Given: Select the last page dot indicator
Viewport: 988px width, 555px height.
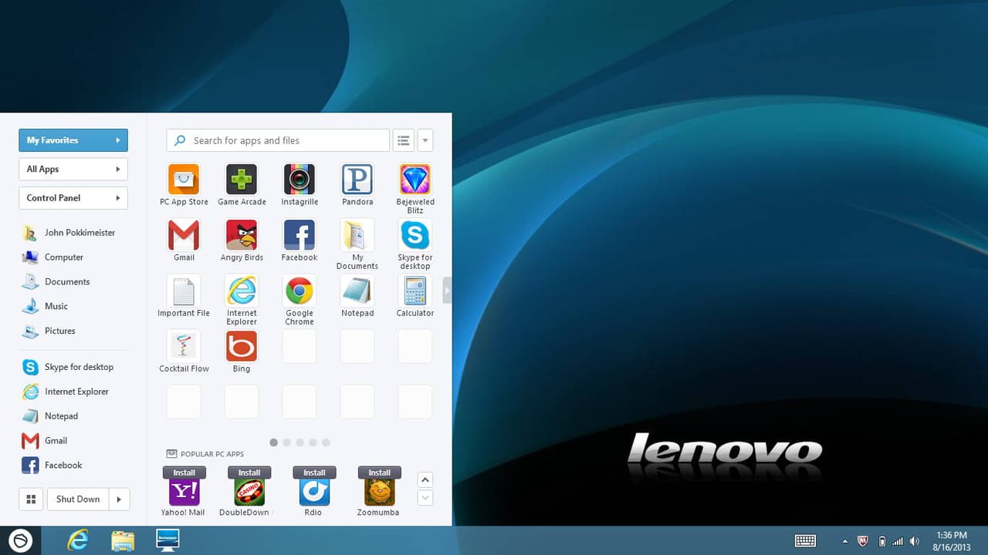Looking at the screenshot, I should coord(326,442).
